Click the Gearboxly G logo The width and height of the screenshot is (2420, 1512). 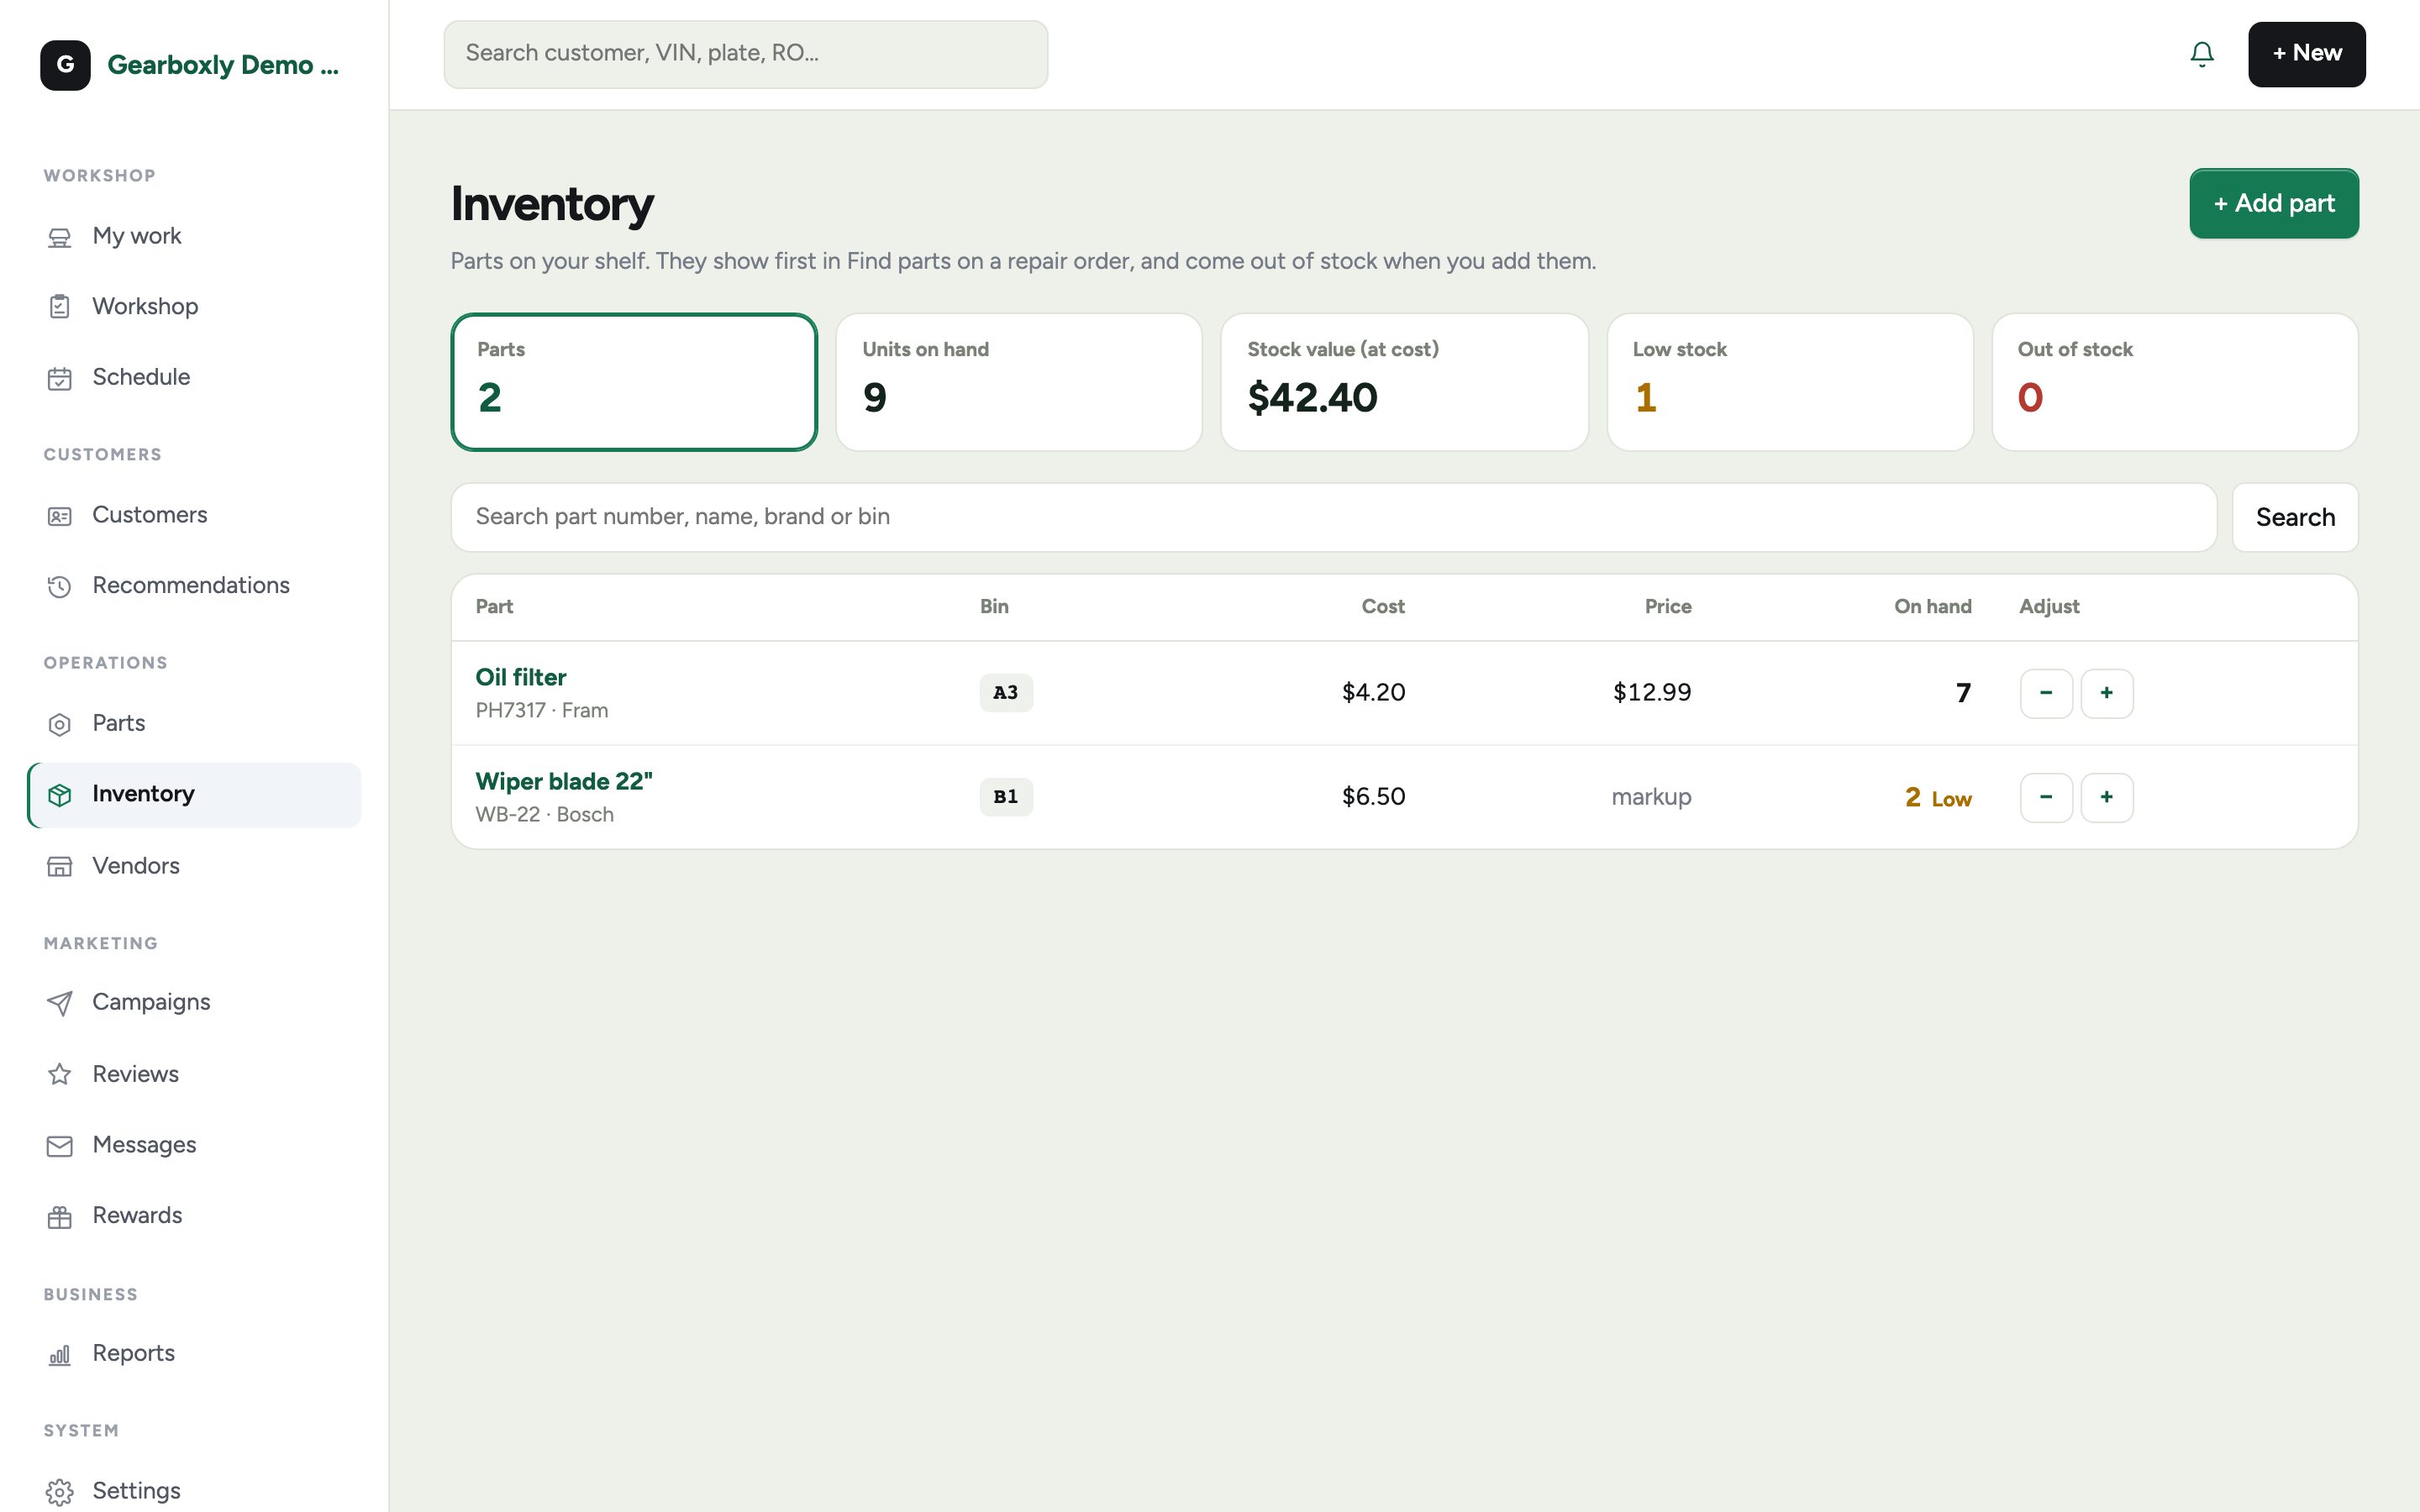(65, 65)
